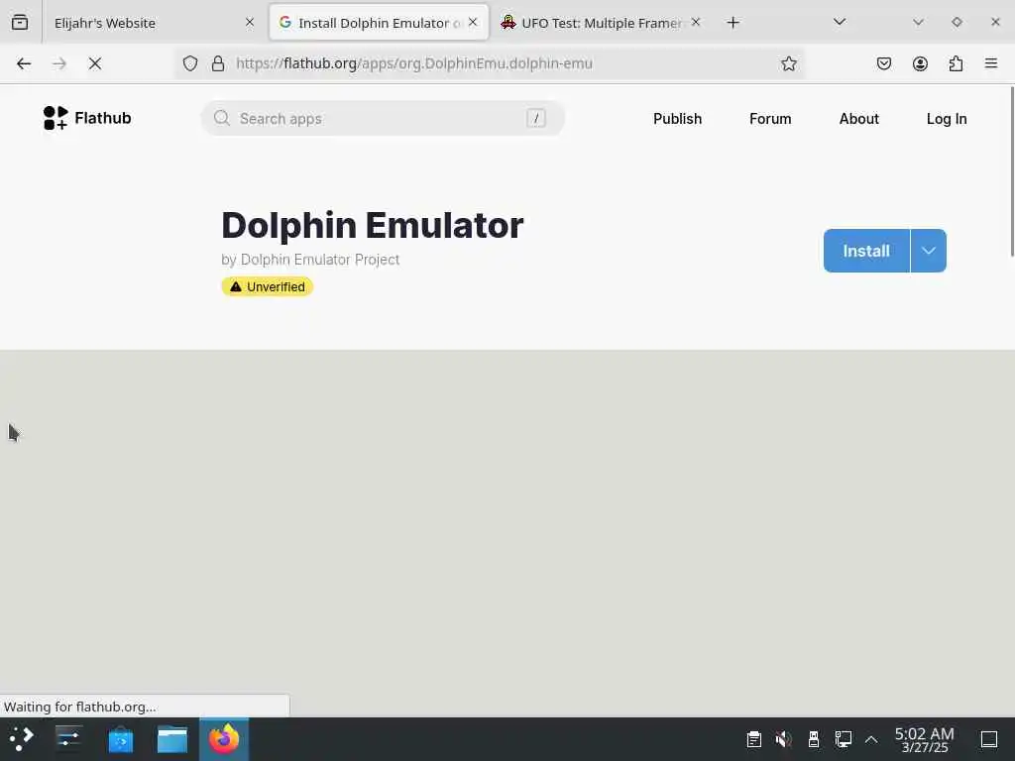Screen dimensions: 1015x761
Task: Open the Firefox hamburger menu
Action: tap(991, 63)
